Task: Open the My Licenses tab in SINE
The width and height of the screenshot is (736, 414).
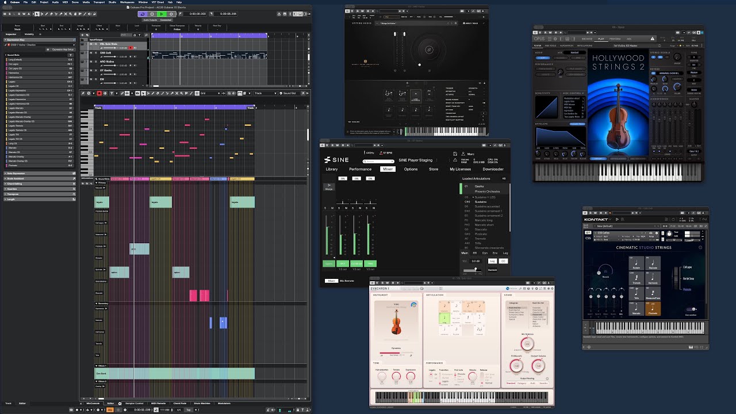Action: pos(460,169)
